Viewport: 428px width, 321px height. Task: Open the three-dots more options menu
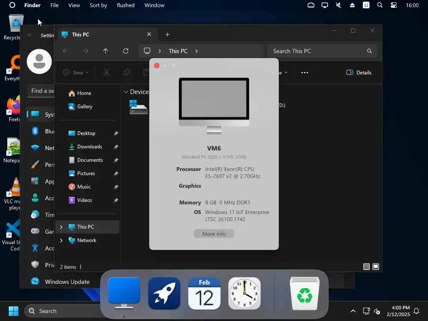pos(305,73)
